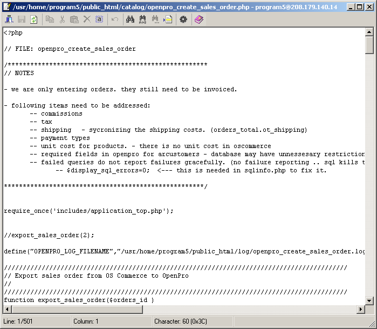The image size is (377, 329).
Task: Reload the file with the green refresh icon
Action: click(33, 19)
